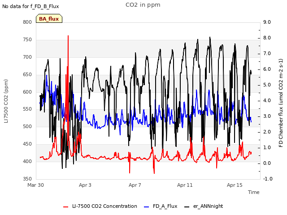Click the blue FD_A_Flux legend swatch

click(147, 207)
